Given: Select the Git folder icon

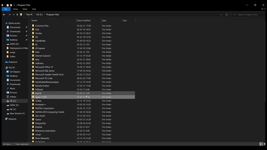Looking at the screenshot, I should (33, 37).
